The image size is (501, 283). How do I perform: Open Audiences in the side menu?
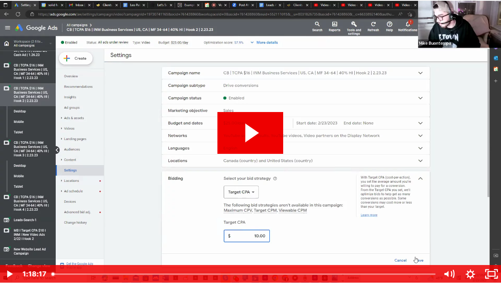(x=72, y=149)
